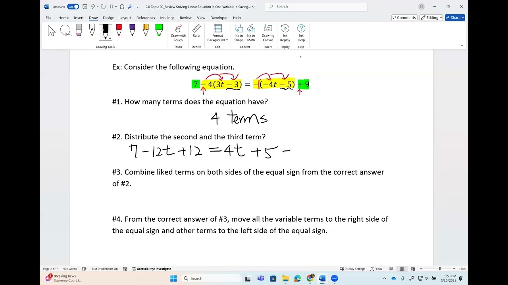The image size is (508, 285).
Task: Open the Review tab
Action: [185, 18]
